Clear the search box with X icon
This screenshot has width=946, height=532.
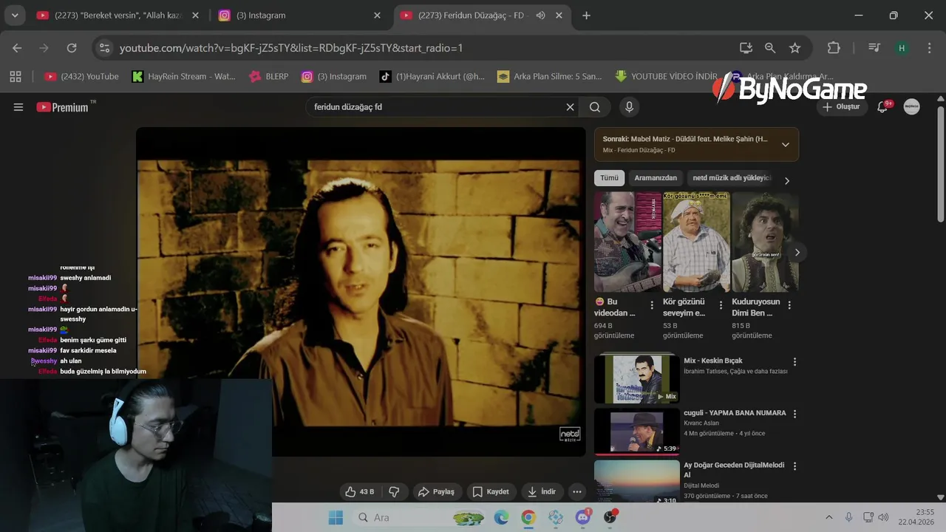click(x=570, y=107)
